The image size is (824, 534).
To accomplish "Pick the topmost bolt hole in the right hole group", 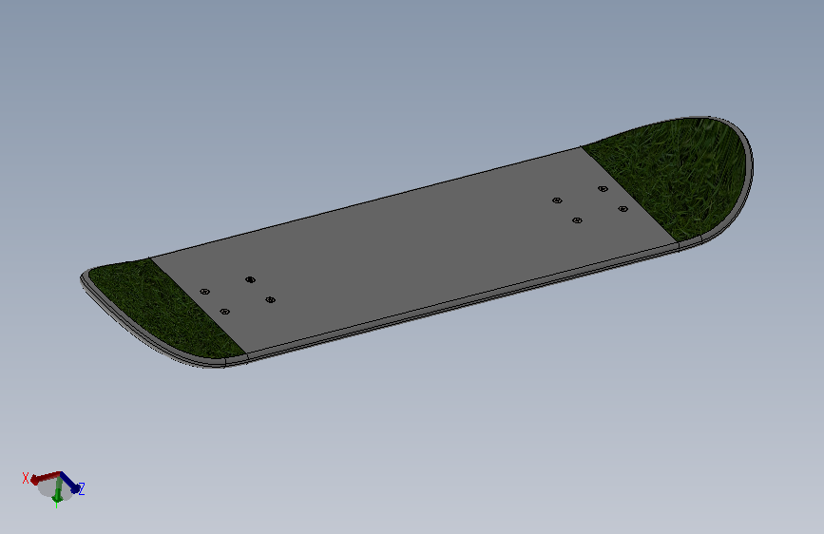I will point(603,189).
